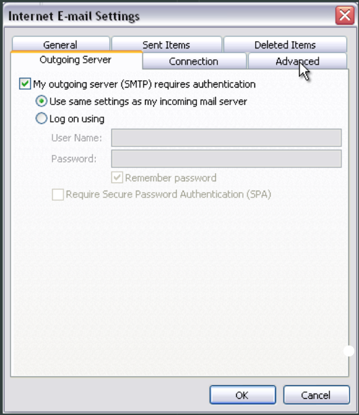Screen dimensions: 359x415
Task: Click the Internet E-mail Settings title bar
Action: pos(169,16)
